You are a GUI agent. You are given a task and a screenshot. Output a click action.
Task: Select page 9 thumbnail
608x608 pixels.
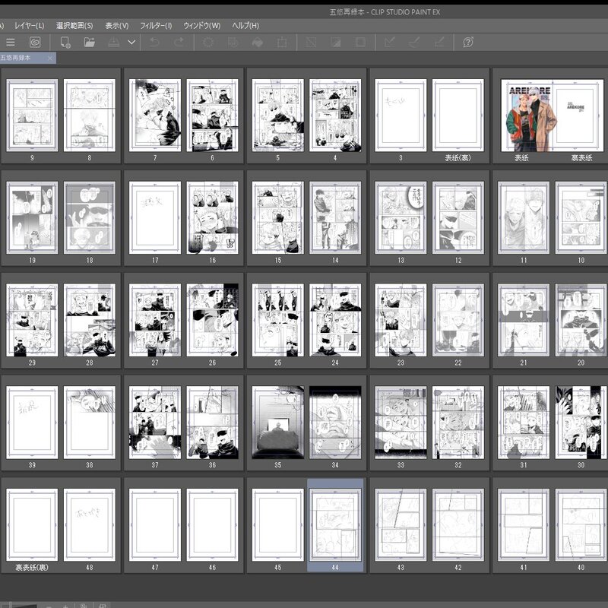32,116
